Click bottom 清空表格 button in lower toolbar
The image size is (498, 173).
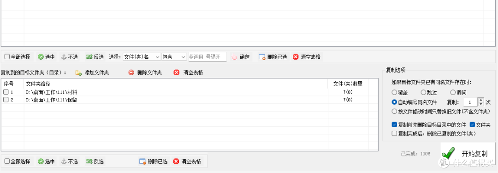click(x=187, y=161)
